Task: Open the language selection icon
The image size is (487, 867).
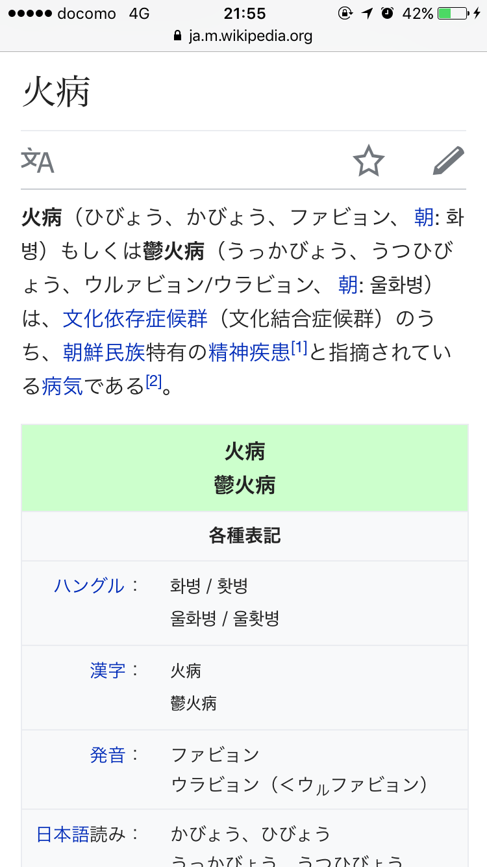Action: coord(38,161)
